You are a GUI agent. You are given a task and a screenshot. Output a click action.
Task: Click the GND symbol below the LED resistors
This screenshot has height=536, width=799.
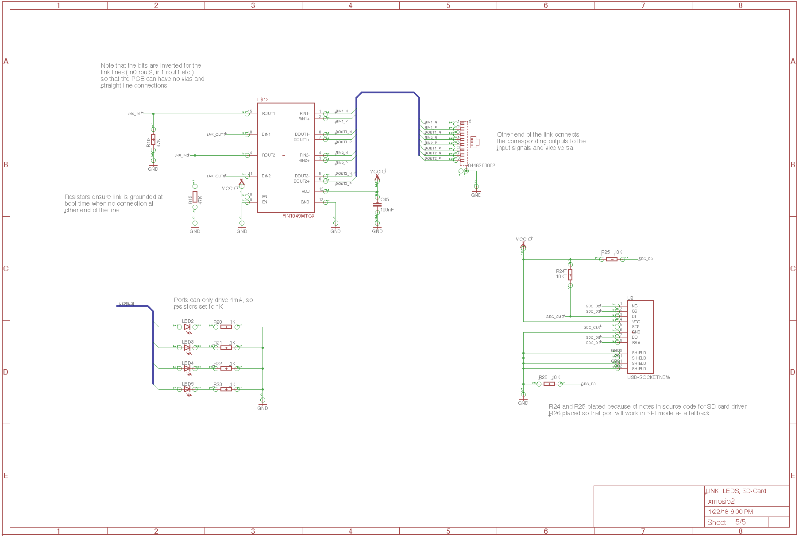(262, 406)
